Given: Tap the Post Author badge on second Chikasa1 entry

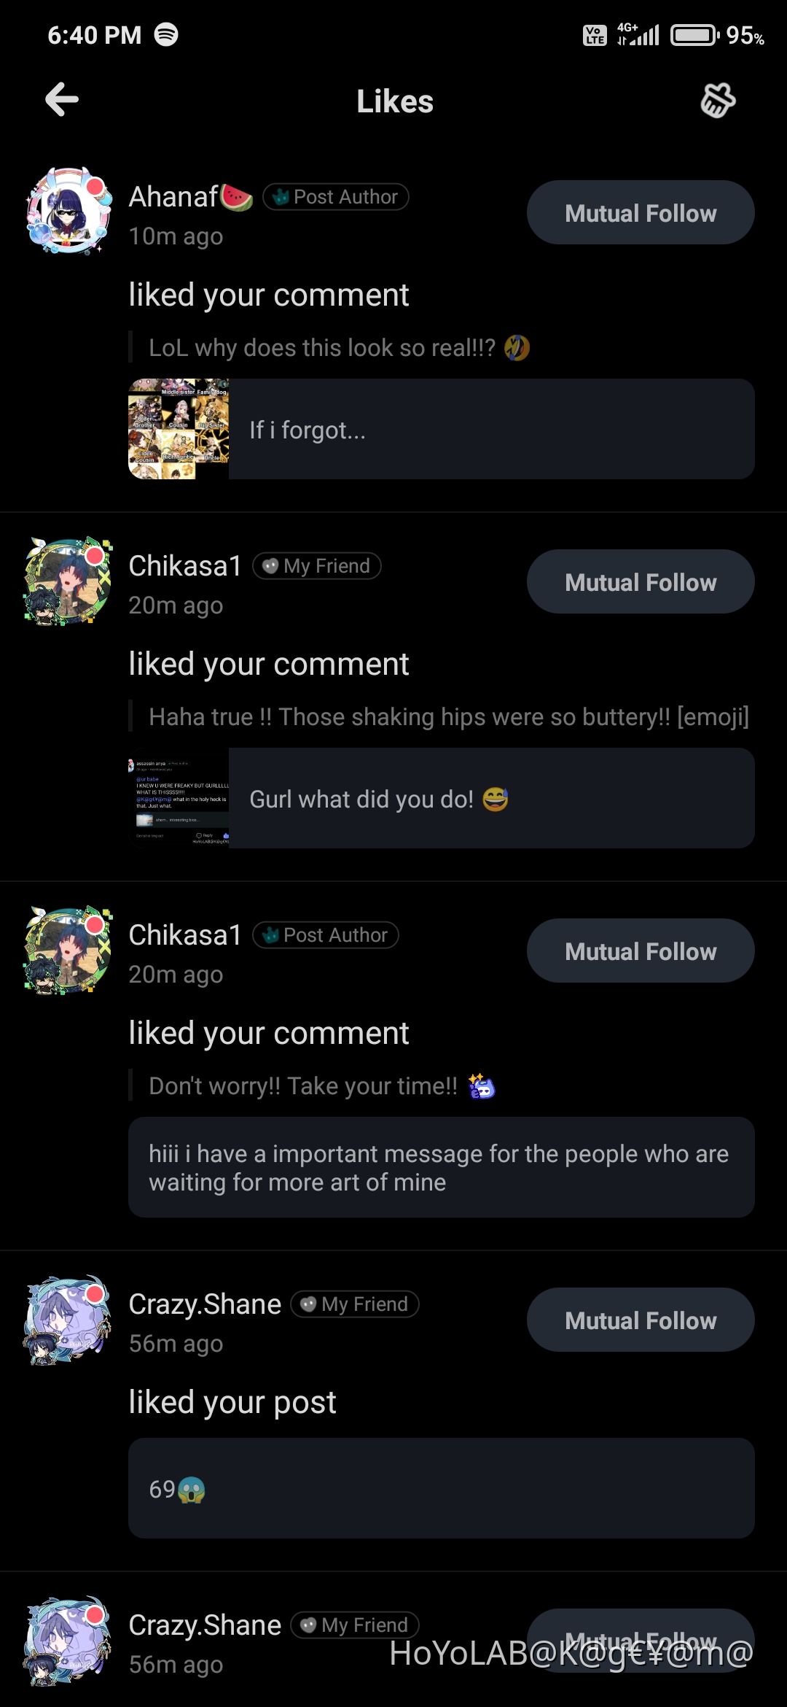Looking at the screenshot, I should [326, 935].
